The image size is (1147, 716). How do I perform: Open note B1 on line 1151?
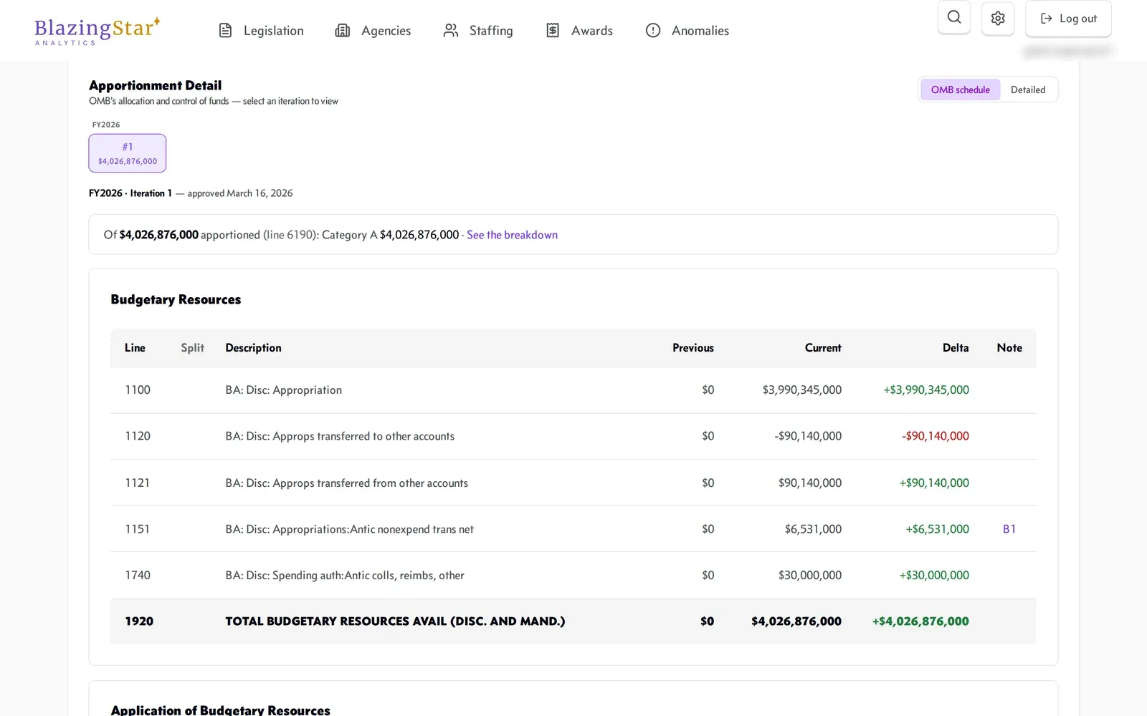[1009, 529]
